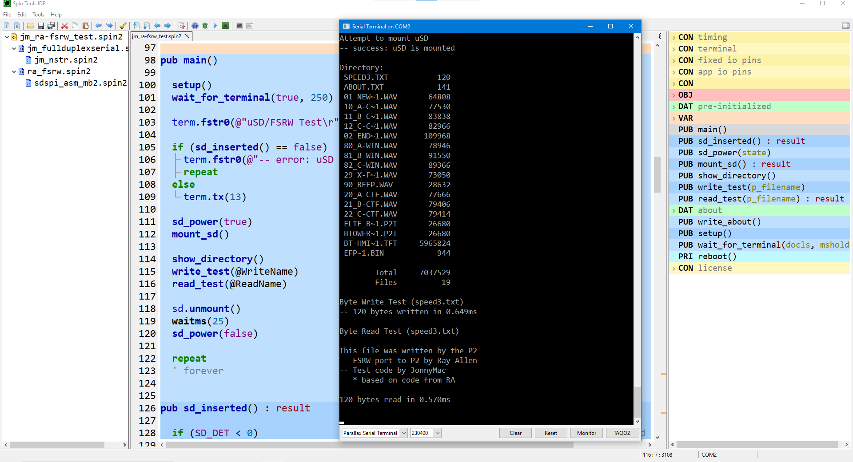Click the serial terminal vertical scrollbar thumb

pyautogui.click(x=637, y=402)
